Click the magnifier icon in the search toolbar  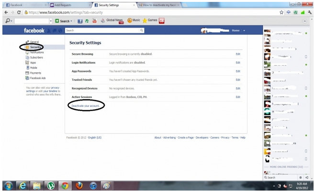tap(8, 21)
